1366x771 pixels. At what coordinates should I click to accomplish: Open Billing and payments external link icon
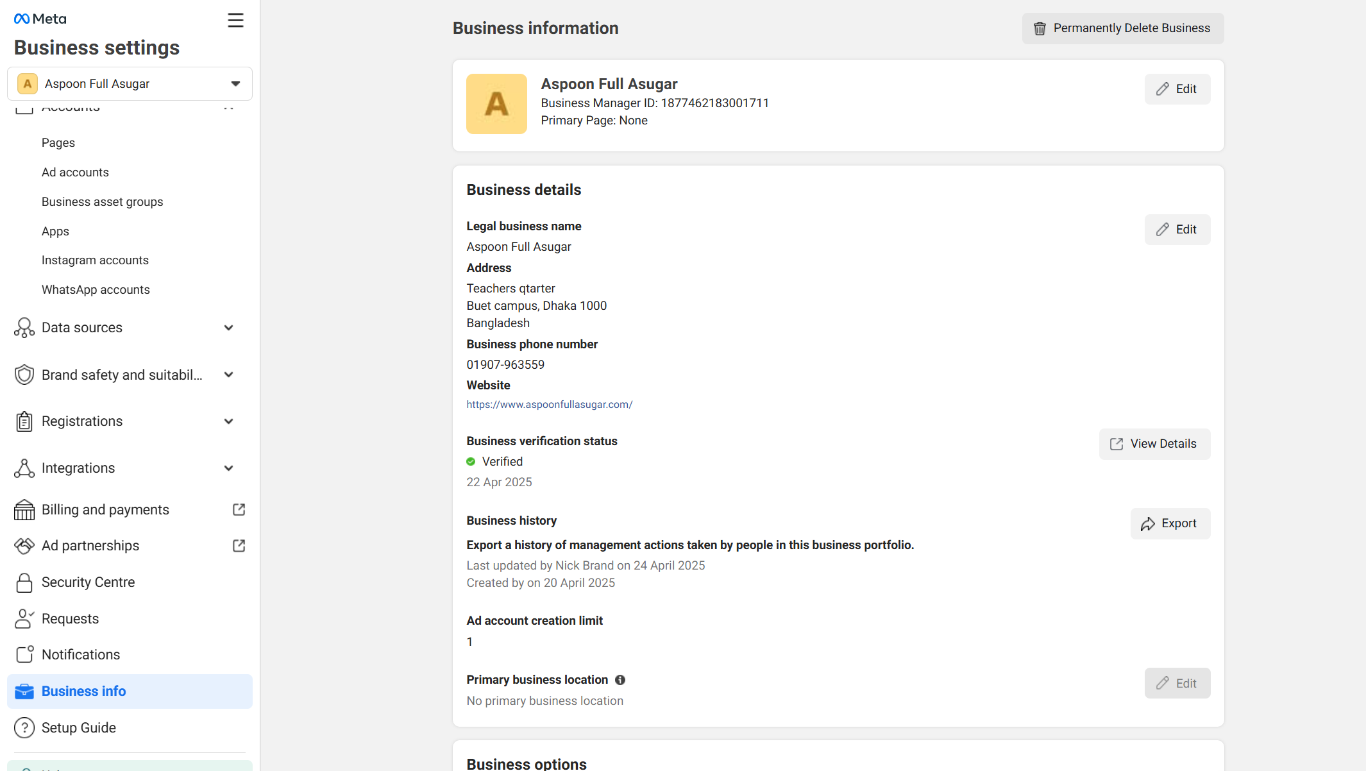click(x=239, y=510)
